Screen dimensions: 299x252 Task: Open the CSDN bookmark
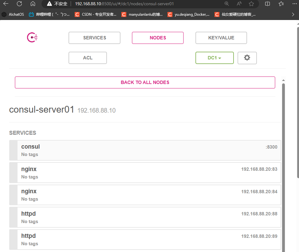96,14
